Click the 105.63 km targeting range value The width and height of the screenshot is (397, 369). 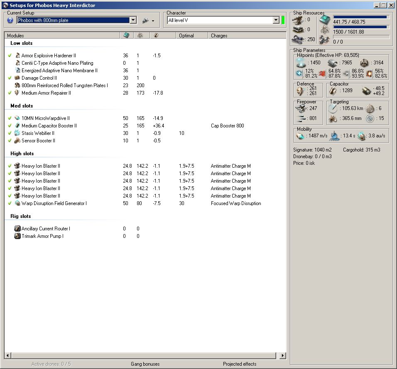point(353,108)
